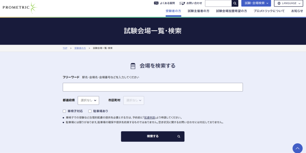
Task: Follow the TOP breadcrumb link
Action: (65, 48)
